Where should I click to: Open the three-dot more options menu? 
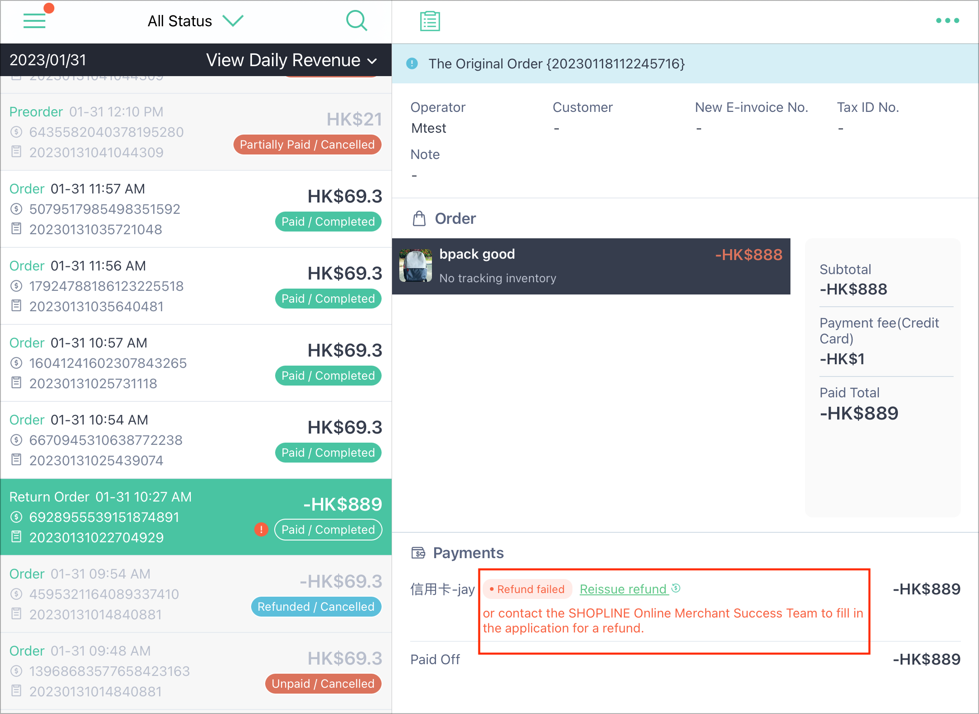947,20
